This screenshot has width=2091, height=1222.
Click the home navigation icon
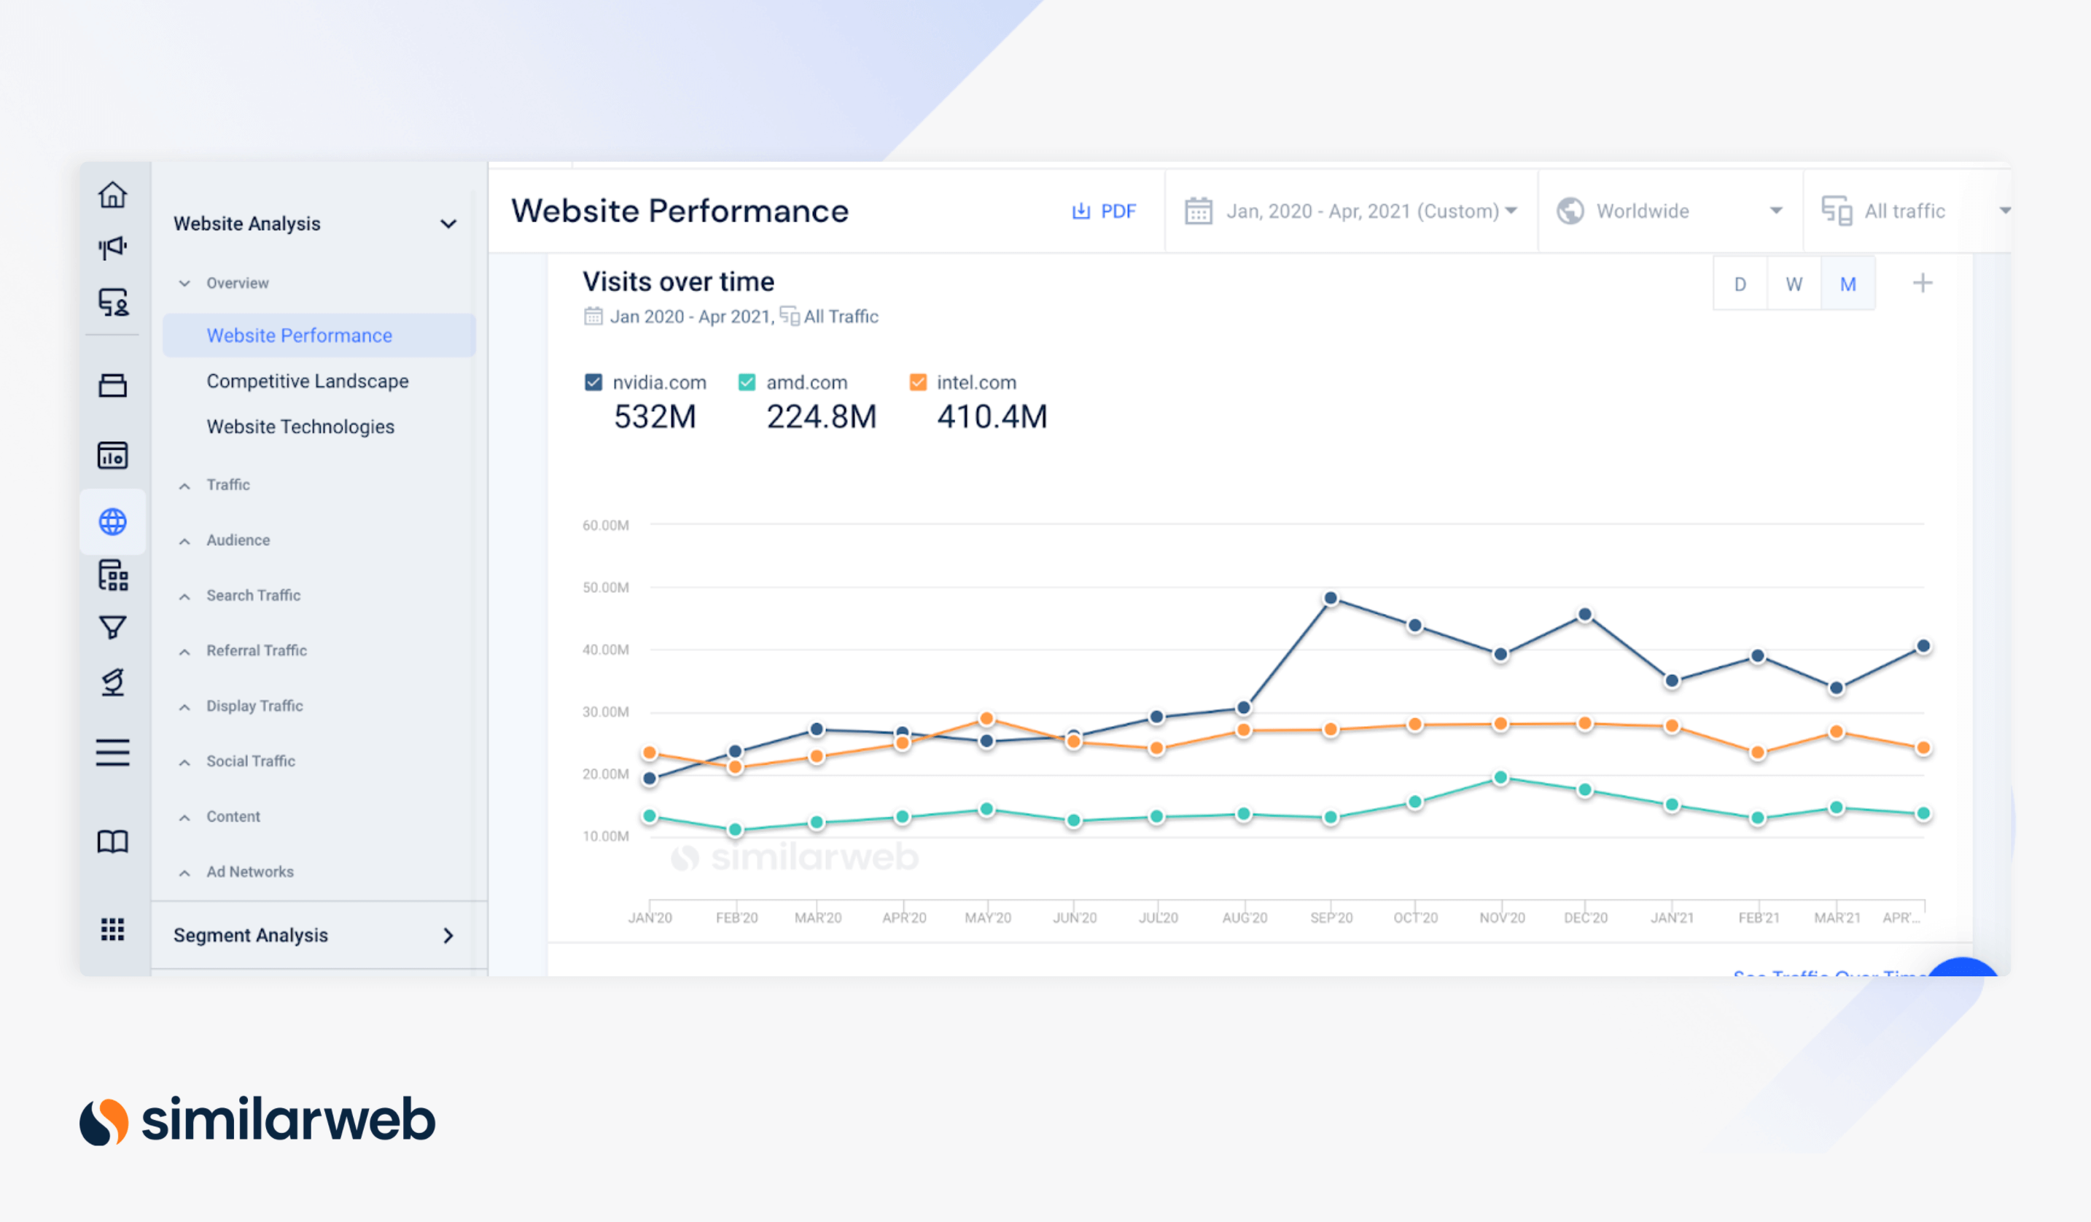point(115,192)
